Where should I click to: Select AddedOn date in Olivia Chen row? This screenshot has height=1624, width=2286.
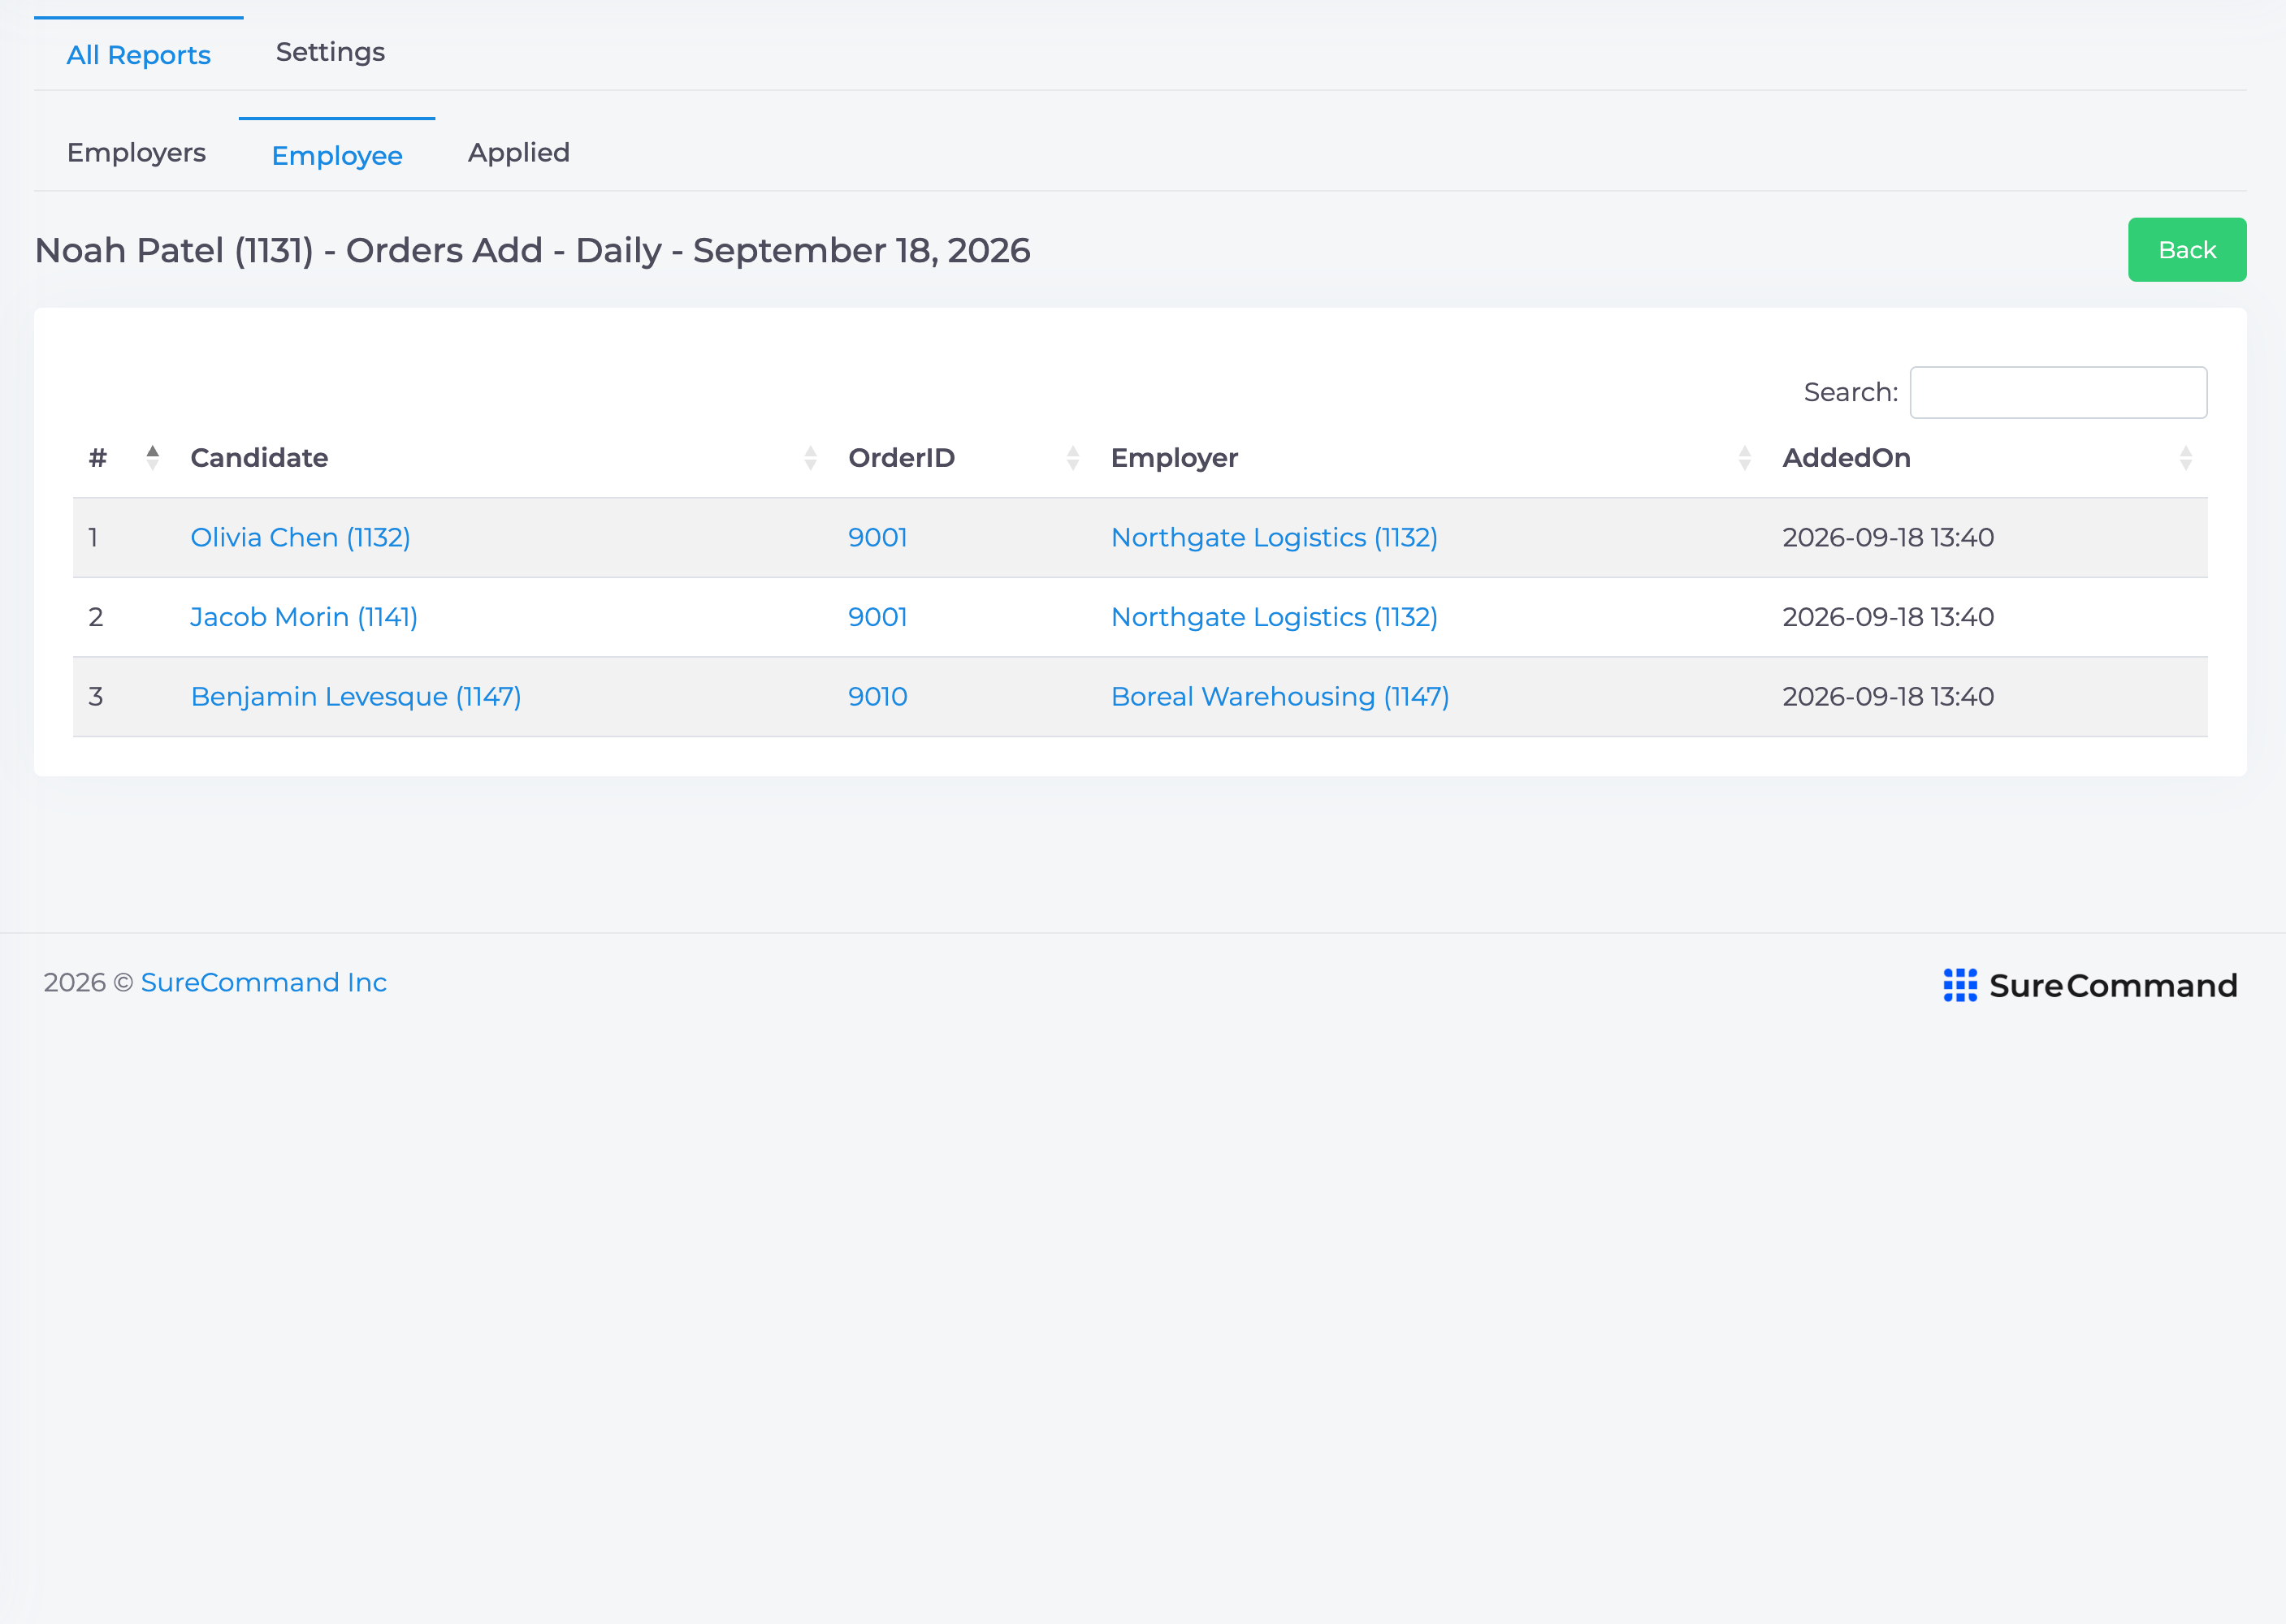[x=1888, y=538]
